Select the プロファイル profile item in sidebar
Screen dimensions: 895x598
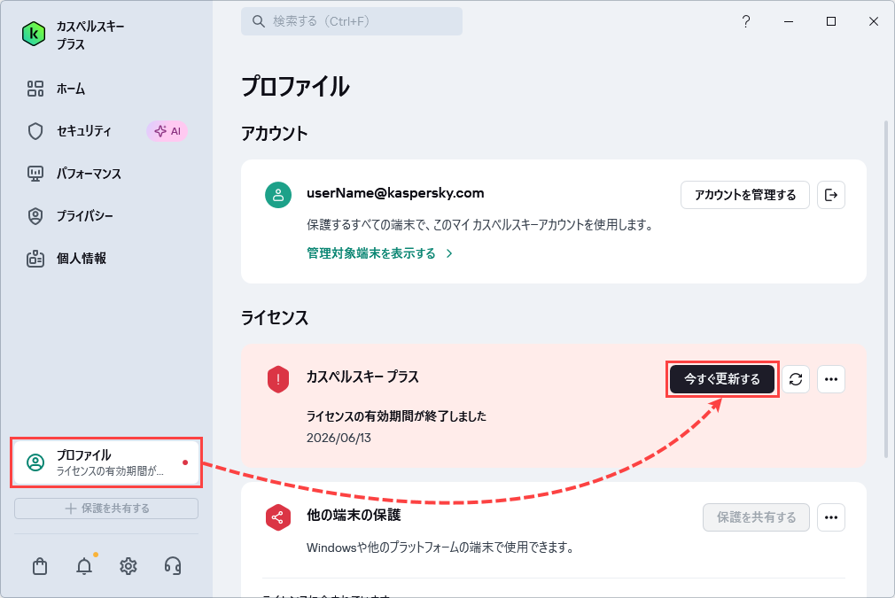(x=106, y=462)
